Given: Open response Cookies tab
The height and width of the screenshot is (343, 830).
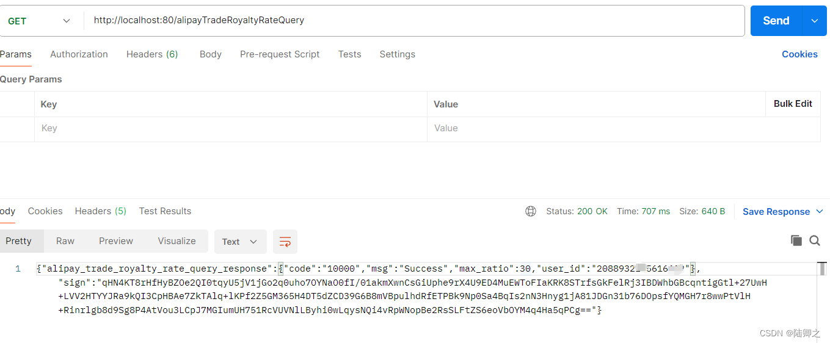Looking at the screenshot, I should click(45, 211).
